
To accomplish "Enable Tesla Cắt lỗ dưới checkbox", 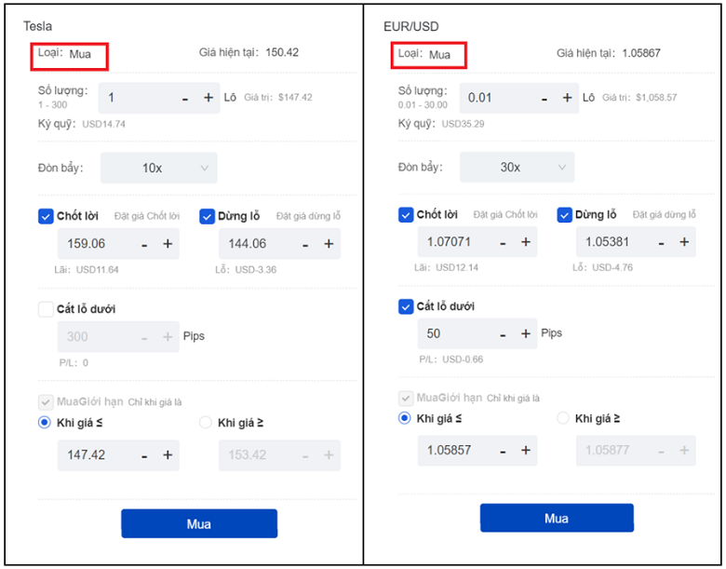I will (47, 309).
